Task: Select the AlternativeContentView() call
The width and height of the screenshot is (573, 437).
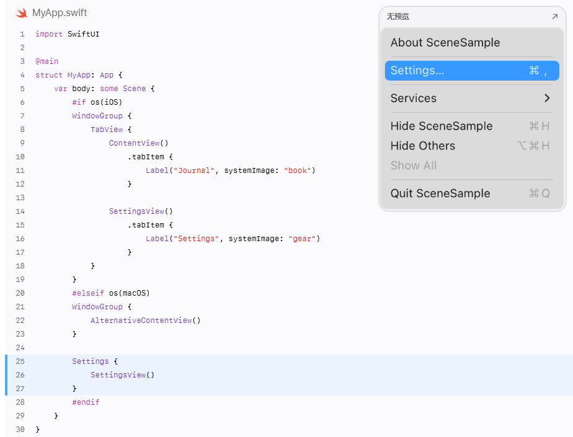Action: pyautogui.click(x=146, y=320)
